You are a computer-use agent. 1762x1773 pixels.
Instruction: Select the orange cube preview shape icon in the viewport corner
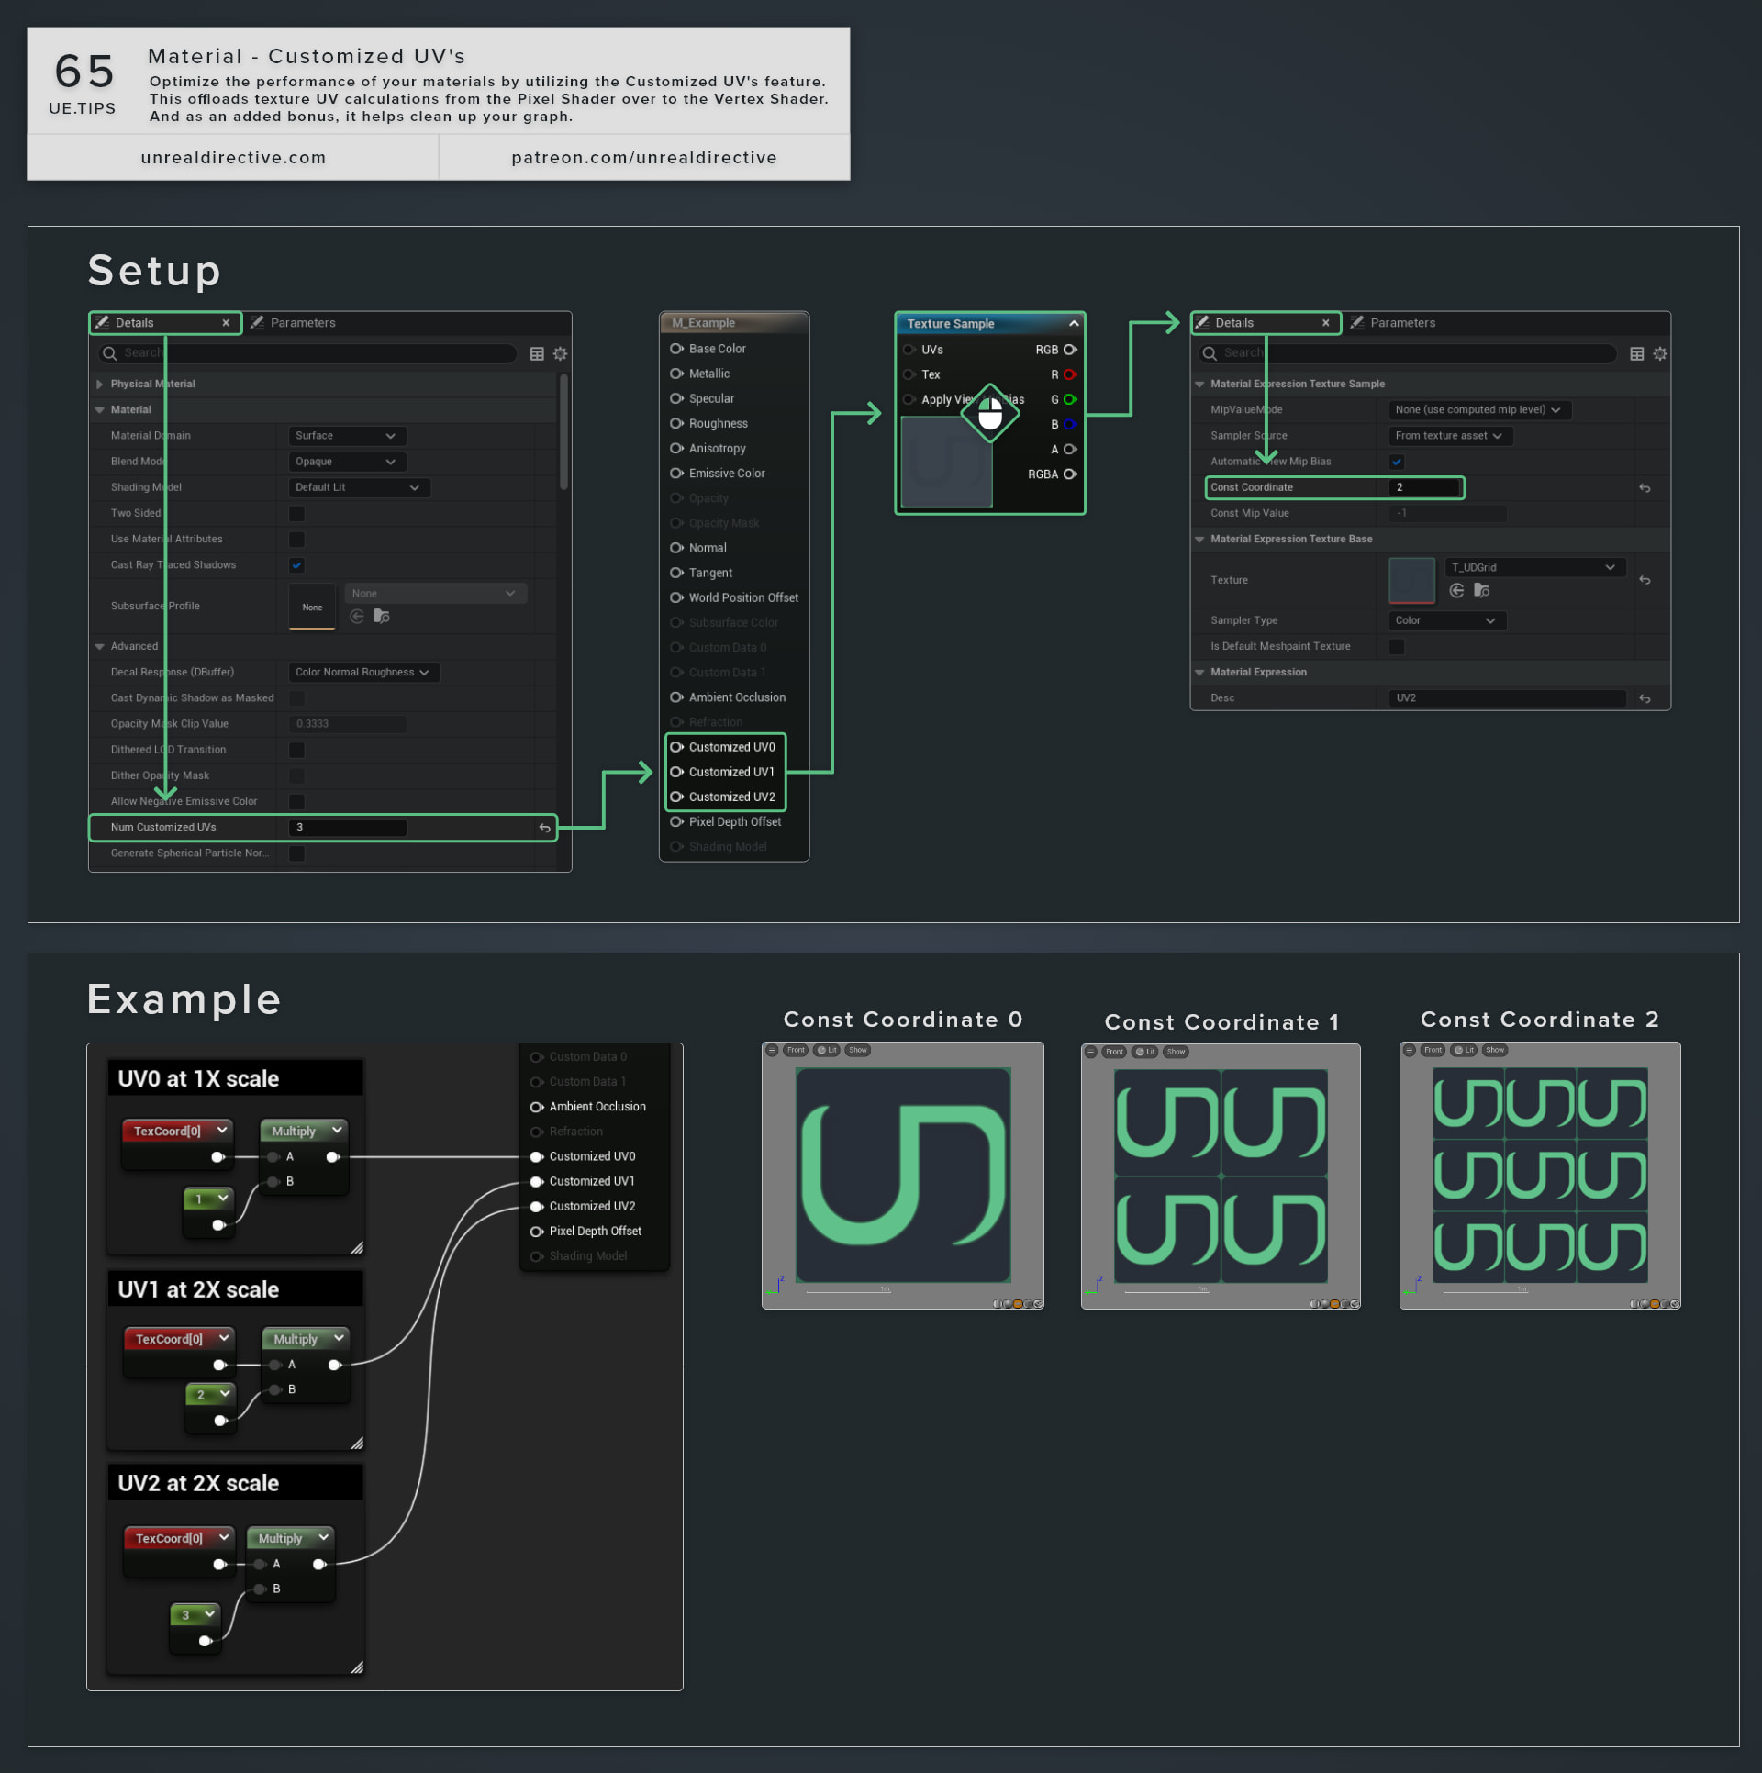click(1018, 1304)
